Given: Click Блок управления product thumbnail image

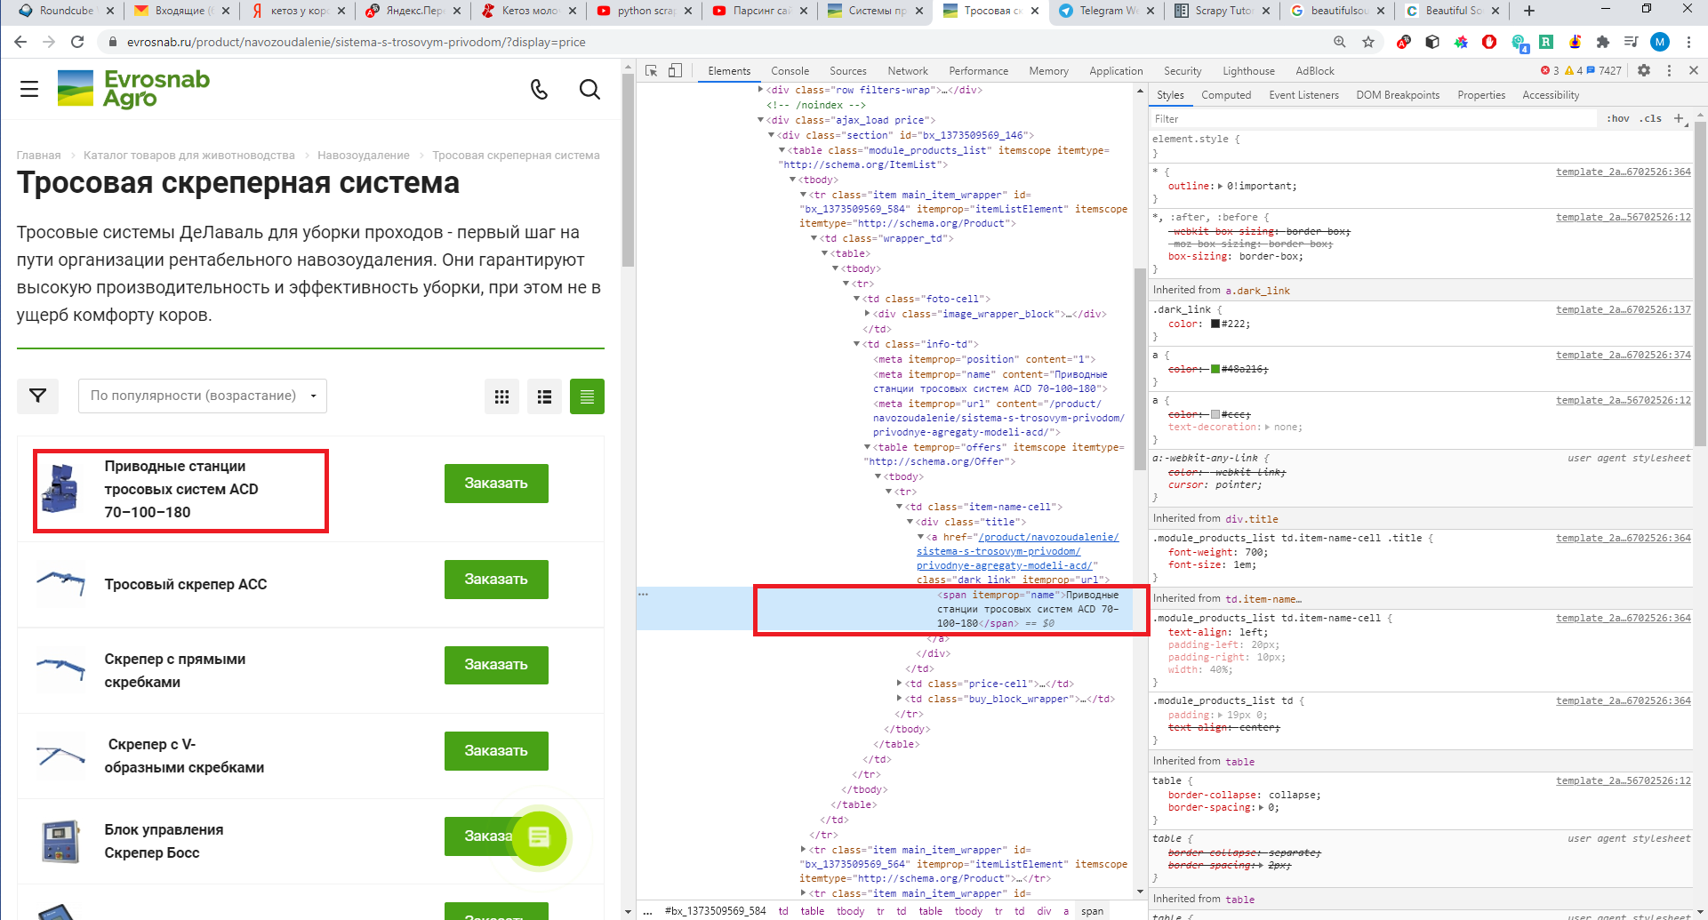Looking at the screenshot, I should click(60, 841).
